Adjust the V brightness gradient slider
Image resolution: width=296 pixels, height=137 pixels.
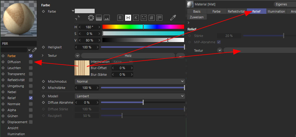coord(143,40)
